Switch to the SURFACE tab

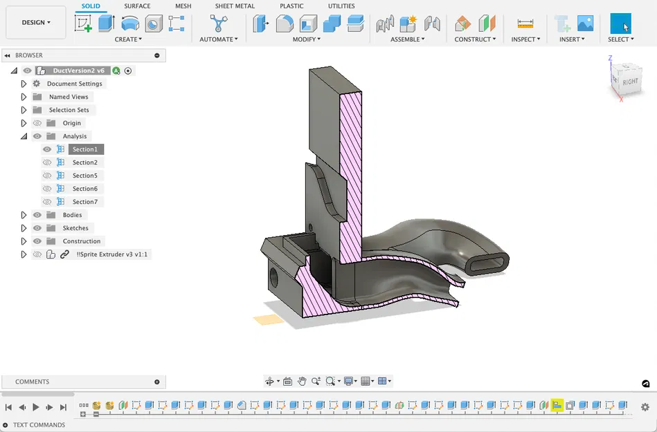(x=136, y=6)
